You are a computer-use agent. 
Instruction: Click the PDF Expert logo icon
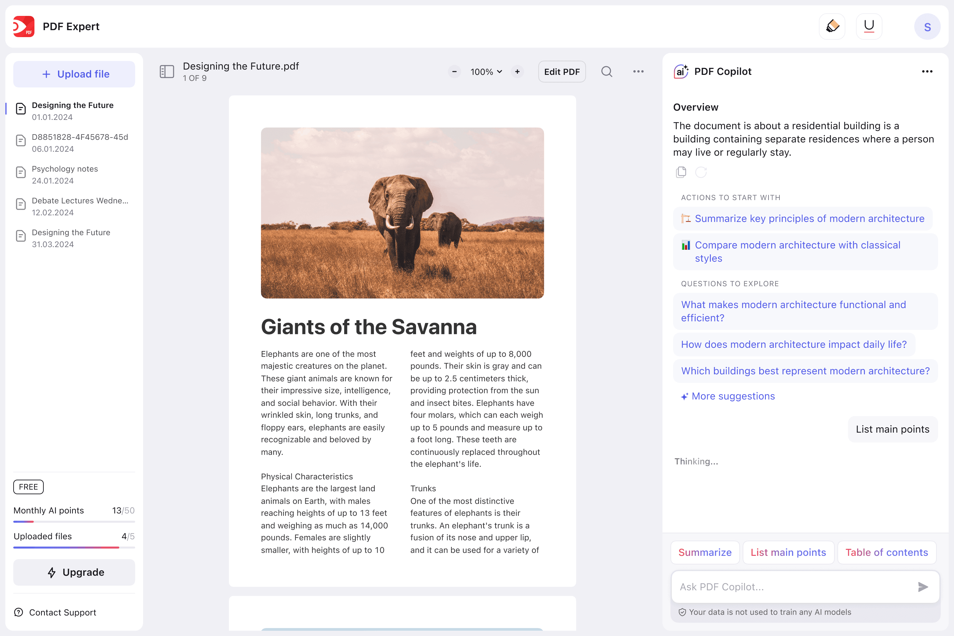pos(24,27)
